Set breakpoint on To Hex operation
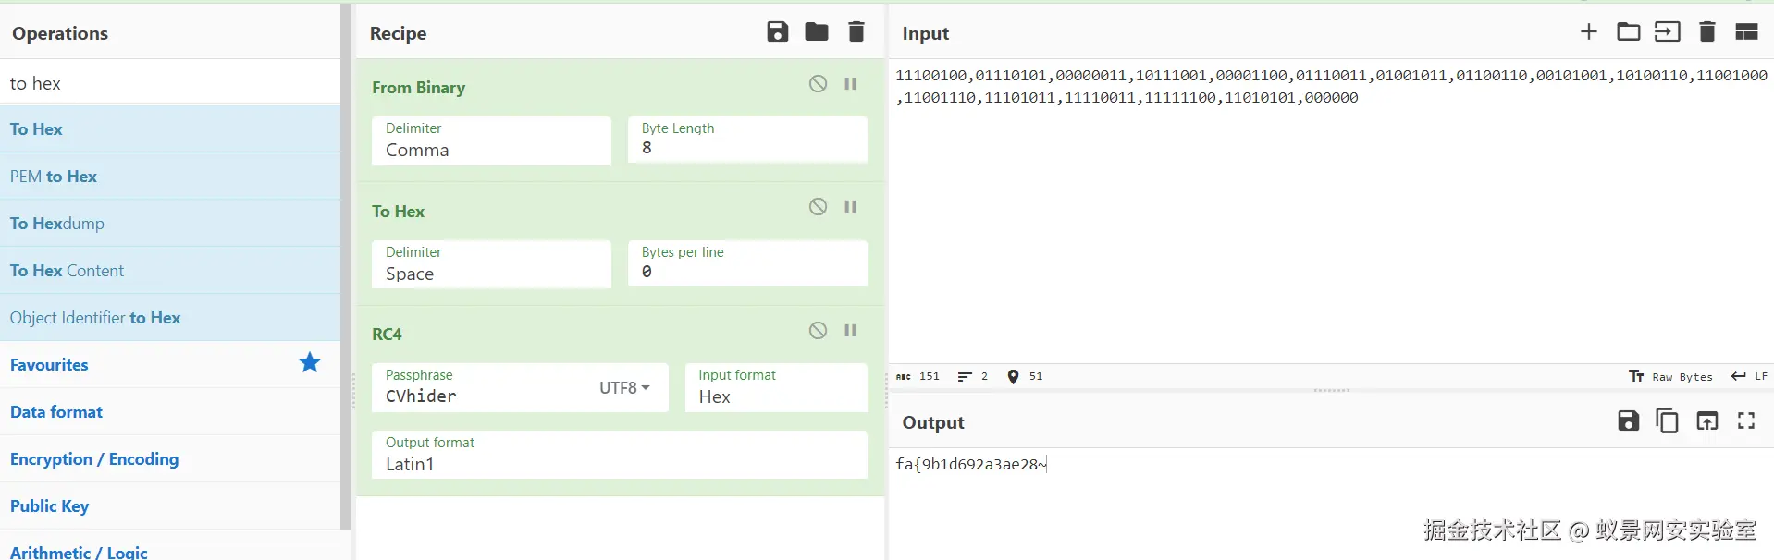 click(x=850, y=207)
